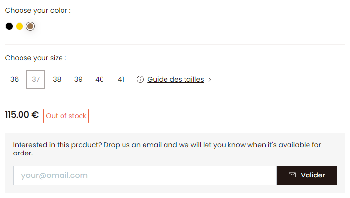Pick size 40
Screen dimensions: 350x198
[99, 79]
